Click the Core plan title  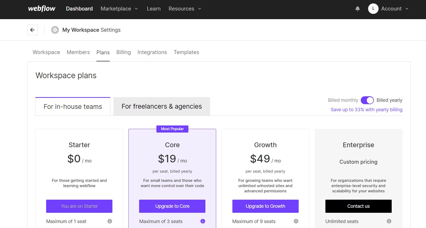pyautogui.click(x=172, y=145)
